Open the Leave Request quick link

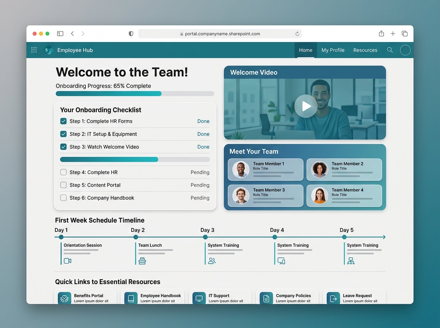coord(354,297)
